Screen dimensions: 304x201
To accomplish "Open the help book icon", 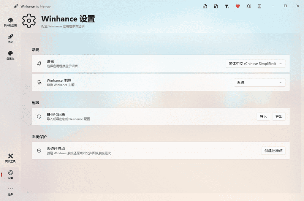I will 260,6.
